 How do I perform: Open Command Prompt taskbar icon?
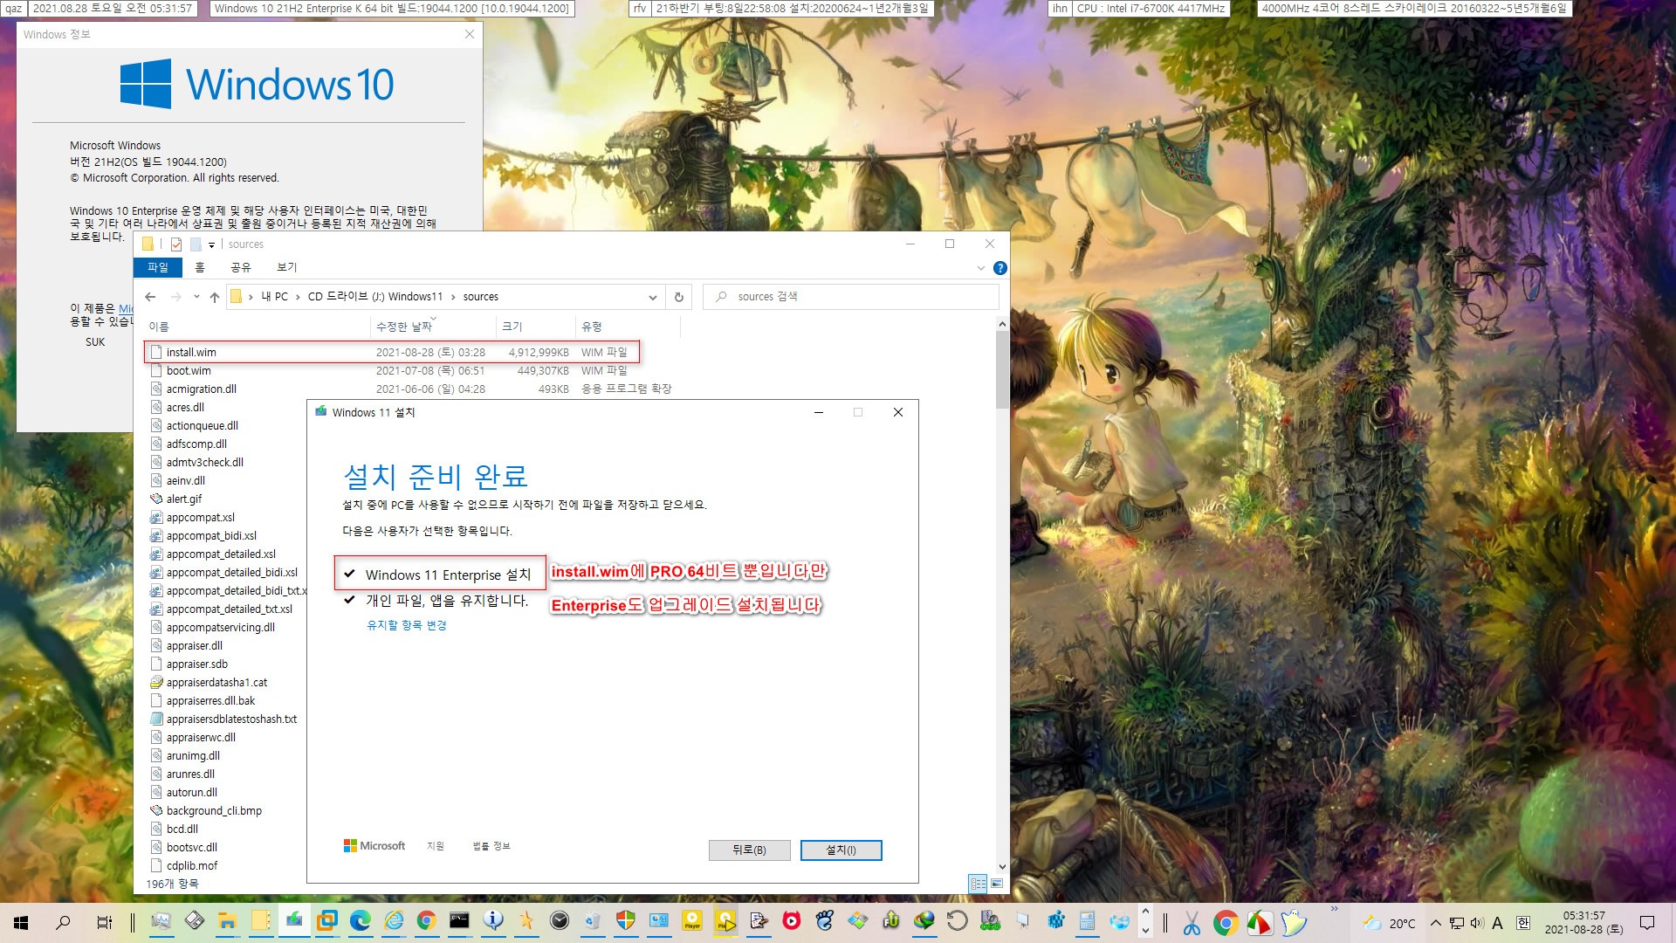coord(459,921)
